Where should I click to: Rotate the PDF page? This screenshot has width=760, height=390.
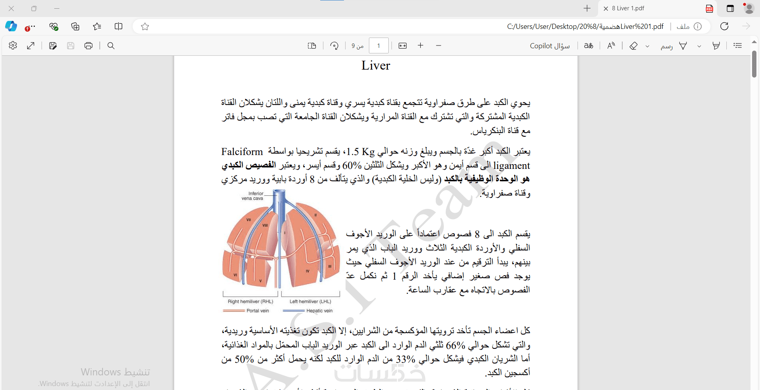(x=334, y=45)
